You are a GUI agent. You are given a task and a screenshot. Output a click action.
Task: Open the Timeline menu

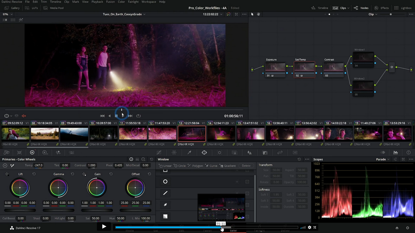[55, 2]
